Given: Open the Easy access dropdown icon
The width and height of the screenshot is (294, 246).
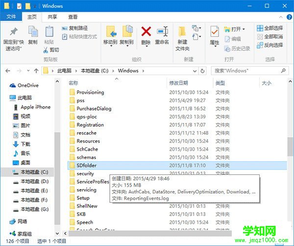Looking at the screenshot, I should pyautogui.click(x=196, y=36).
